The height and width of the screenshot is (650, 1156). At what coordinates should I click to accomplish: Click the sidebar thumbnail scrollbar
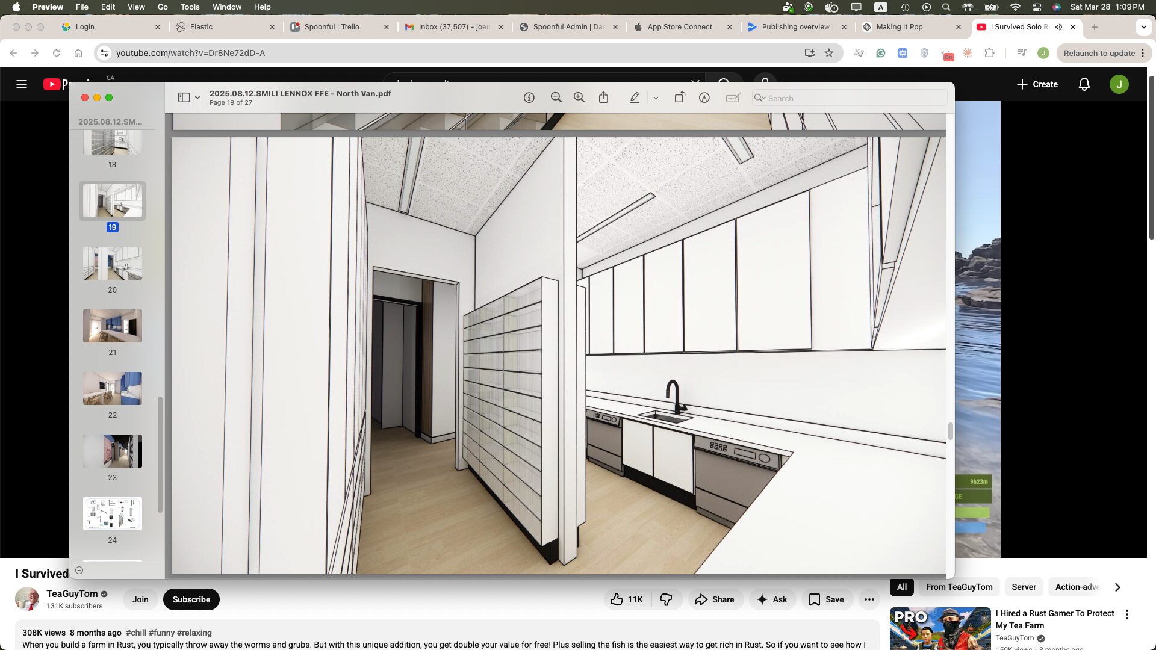160,454
